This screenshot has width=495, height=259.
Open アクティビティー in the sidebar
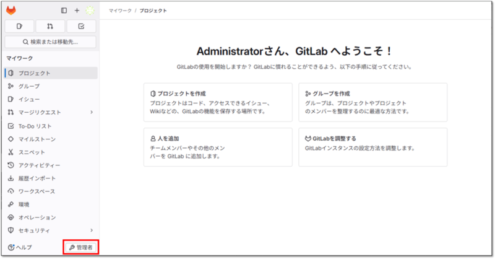pos(51,165)
